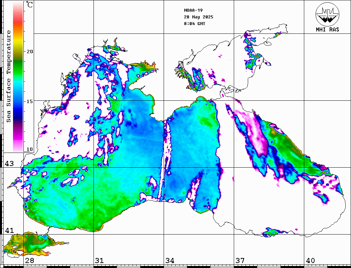Click the latitude label '43'
Image resolution: width=351 pixels, height=268 pixels.
coord(9,164)
